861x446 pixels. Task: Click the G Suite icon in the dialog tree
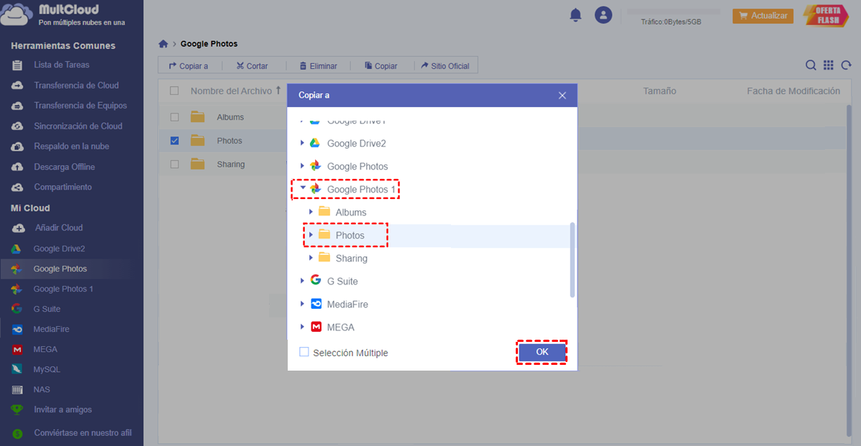315,280
